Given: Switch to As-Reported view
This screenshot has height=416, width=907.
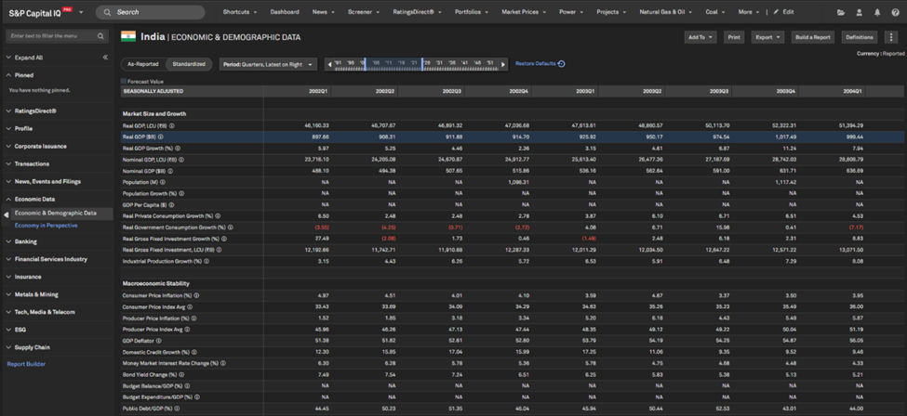Looking at the screenshot, I should click(143, 64).
